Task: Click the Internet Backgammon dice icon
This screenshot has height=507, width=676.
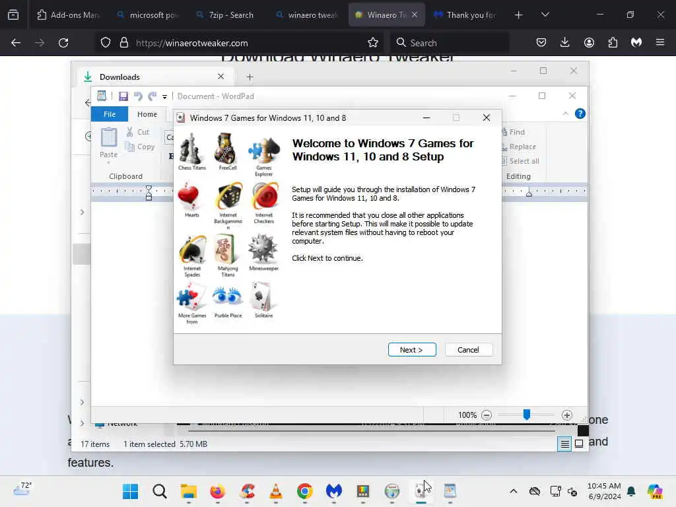Action: (229, 197)
